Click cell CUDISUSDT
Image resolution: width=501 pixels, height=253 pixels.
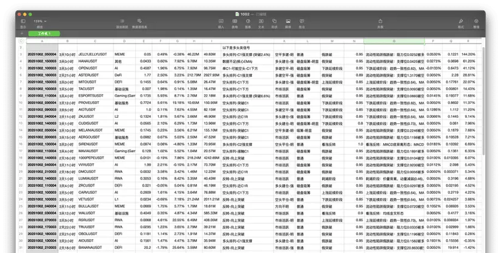click(95, 124)
